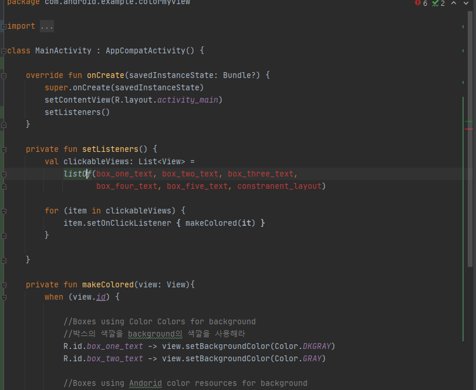Image resolution: width=476 pixels, height=390 pixels.
Task: Click the folded import ellipsis
Action: (x=47, y=26)
